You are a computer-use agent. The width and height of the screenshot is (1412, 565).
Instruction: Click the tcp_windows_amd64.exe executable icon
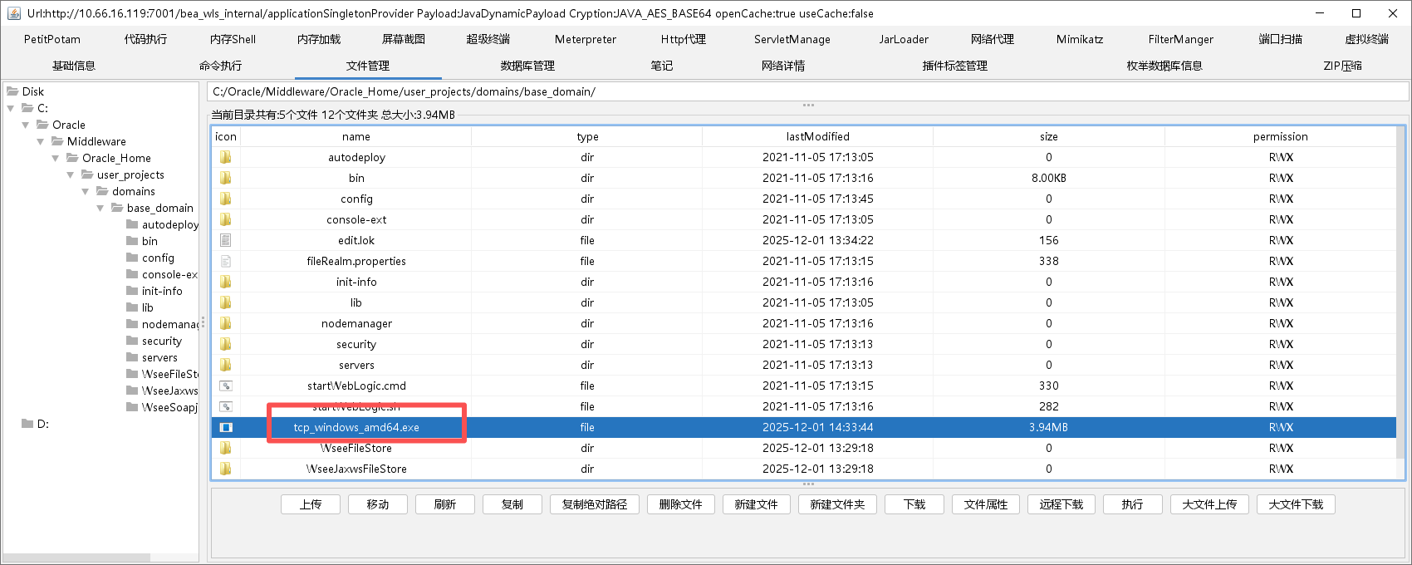[x=225, y=427]
